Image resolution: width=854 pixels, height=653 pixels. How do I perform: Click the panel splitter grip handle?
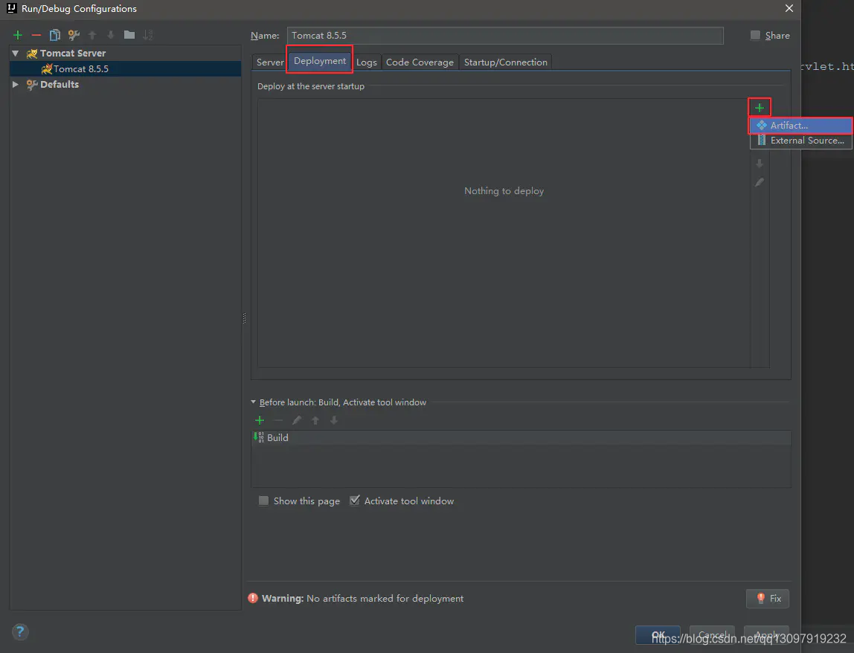[x=244, y=318]
